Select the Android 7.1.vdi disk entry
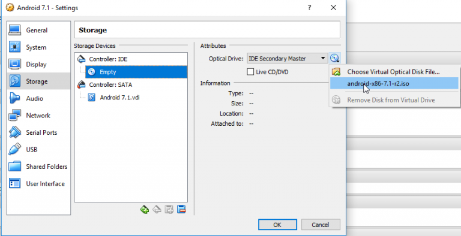This screenshot has height=236, width=461. pyautogui.click(x=119, y=98)
